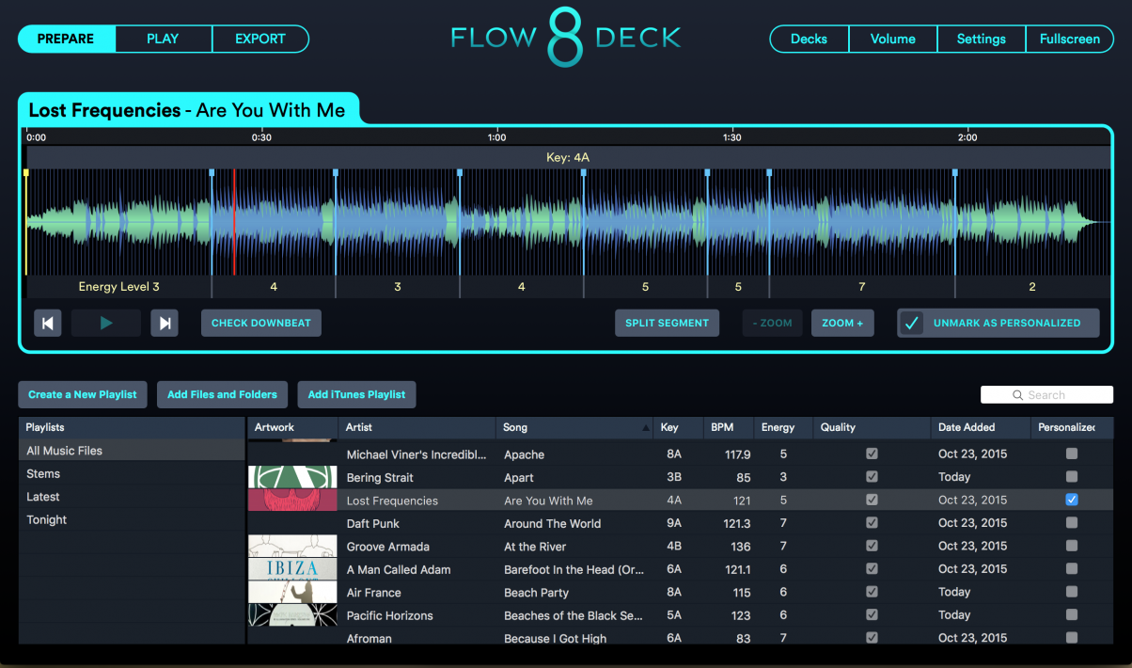Toggle Fullscreen mode
1132x668 pixels.
(1070, 39)
